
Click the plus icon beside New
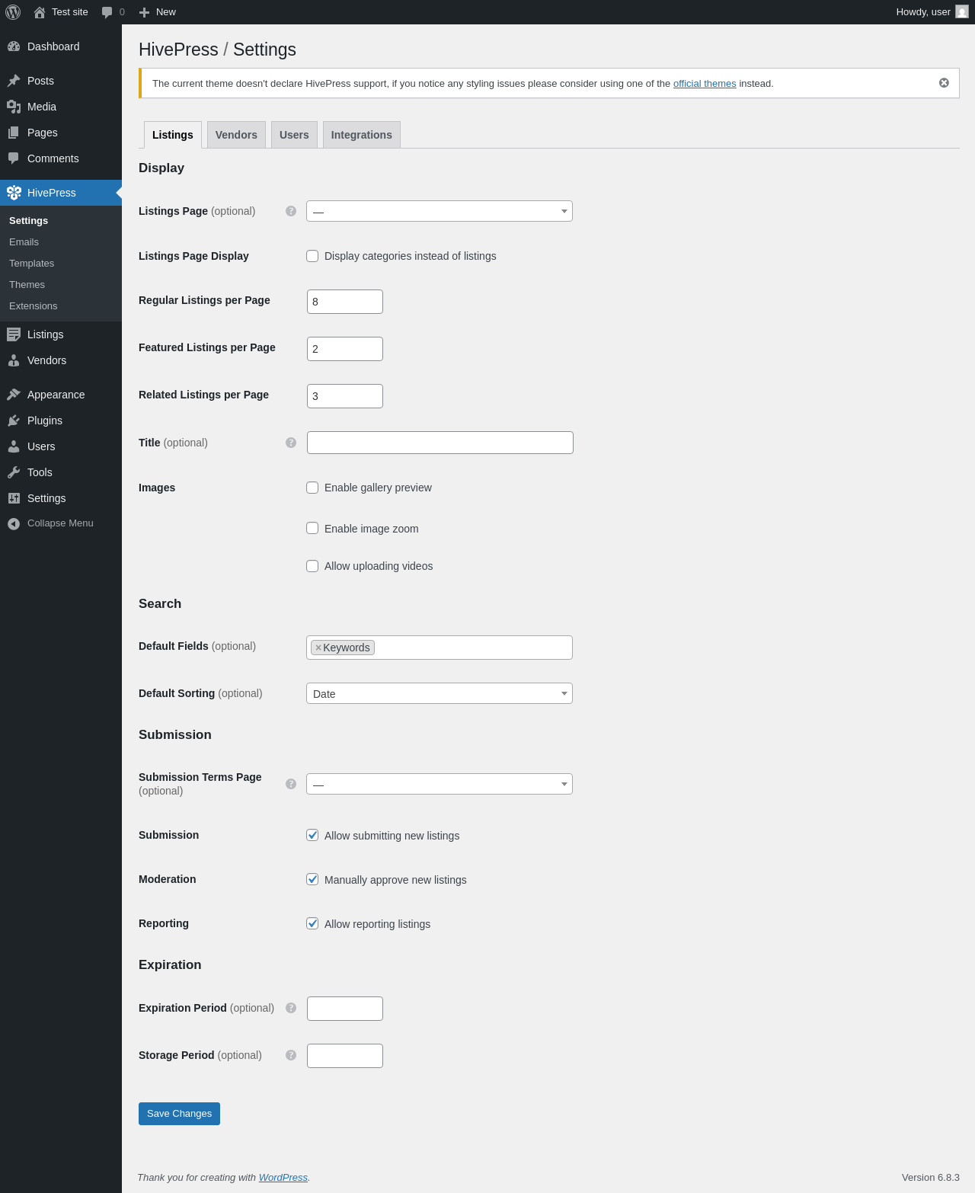click(x=145, y=12)
